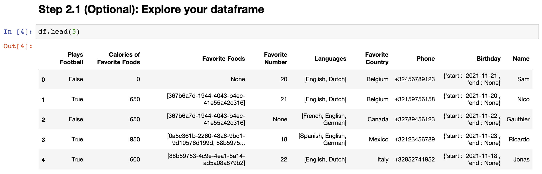The image size is (542, 174).
Task: Select Jonas's birthday cell with 2021-11-18
Action: [472, 159]
